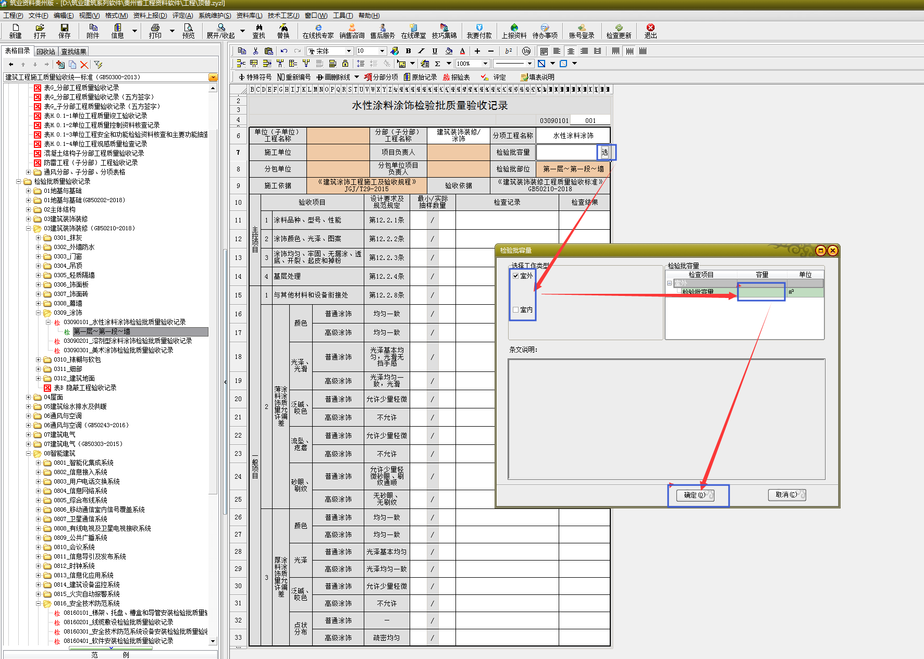Screen dimensions: 924x659
Task: Open the font size dropdown
Action: click(x=382, y=51)
